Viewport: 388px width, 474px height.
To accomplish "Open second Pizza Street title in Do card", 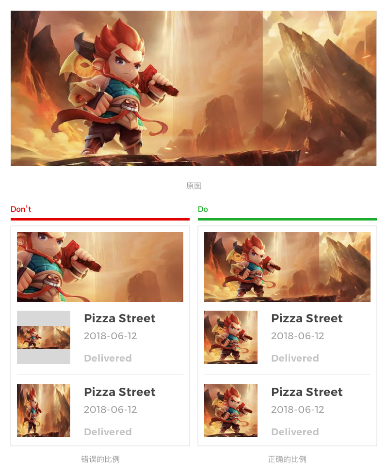I will (307, 392).
